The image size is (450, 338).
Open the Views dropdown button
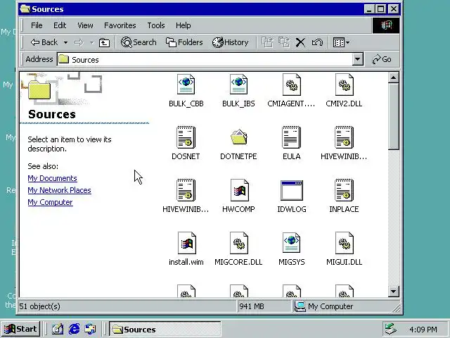point(341,42)
